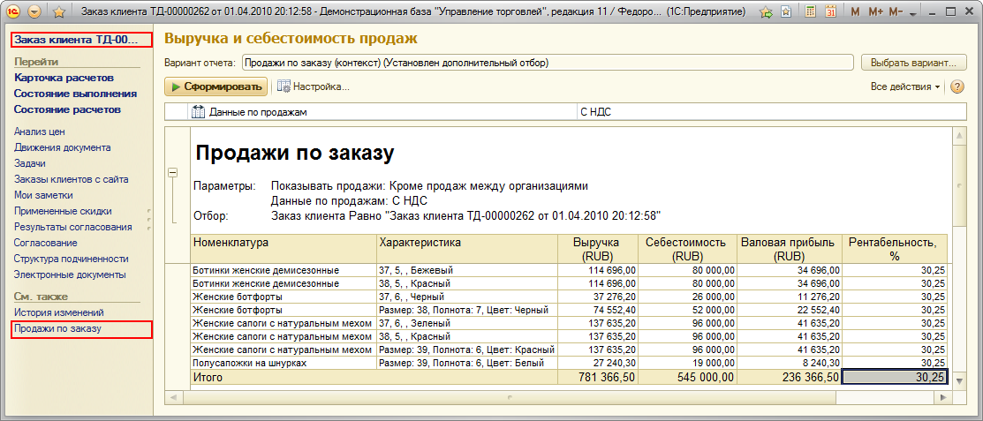
Task: Open Согласование link
Action: pyautogui.click(x=45, y=243)
